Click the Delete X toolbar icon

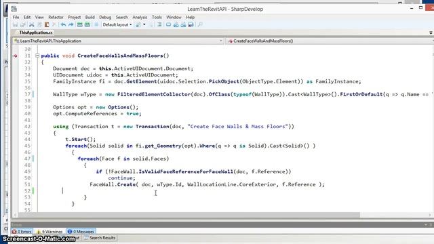[54, 24]
